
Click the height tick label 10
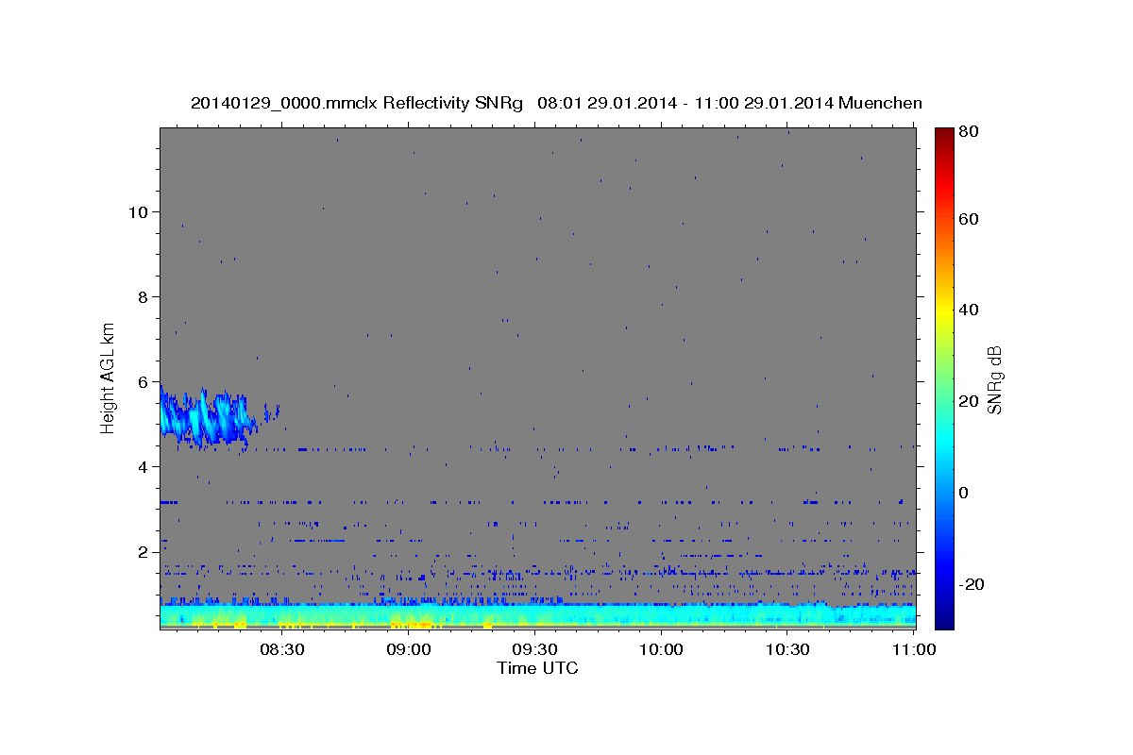(x=138, y=211)
